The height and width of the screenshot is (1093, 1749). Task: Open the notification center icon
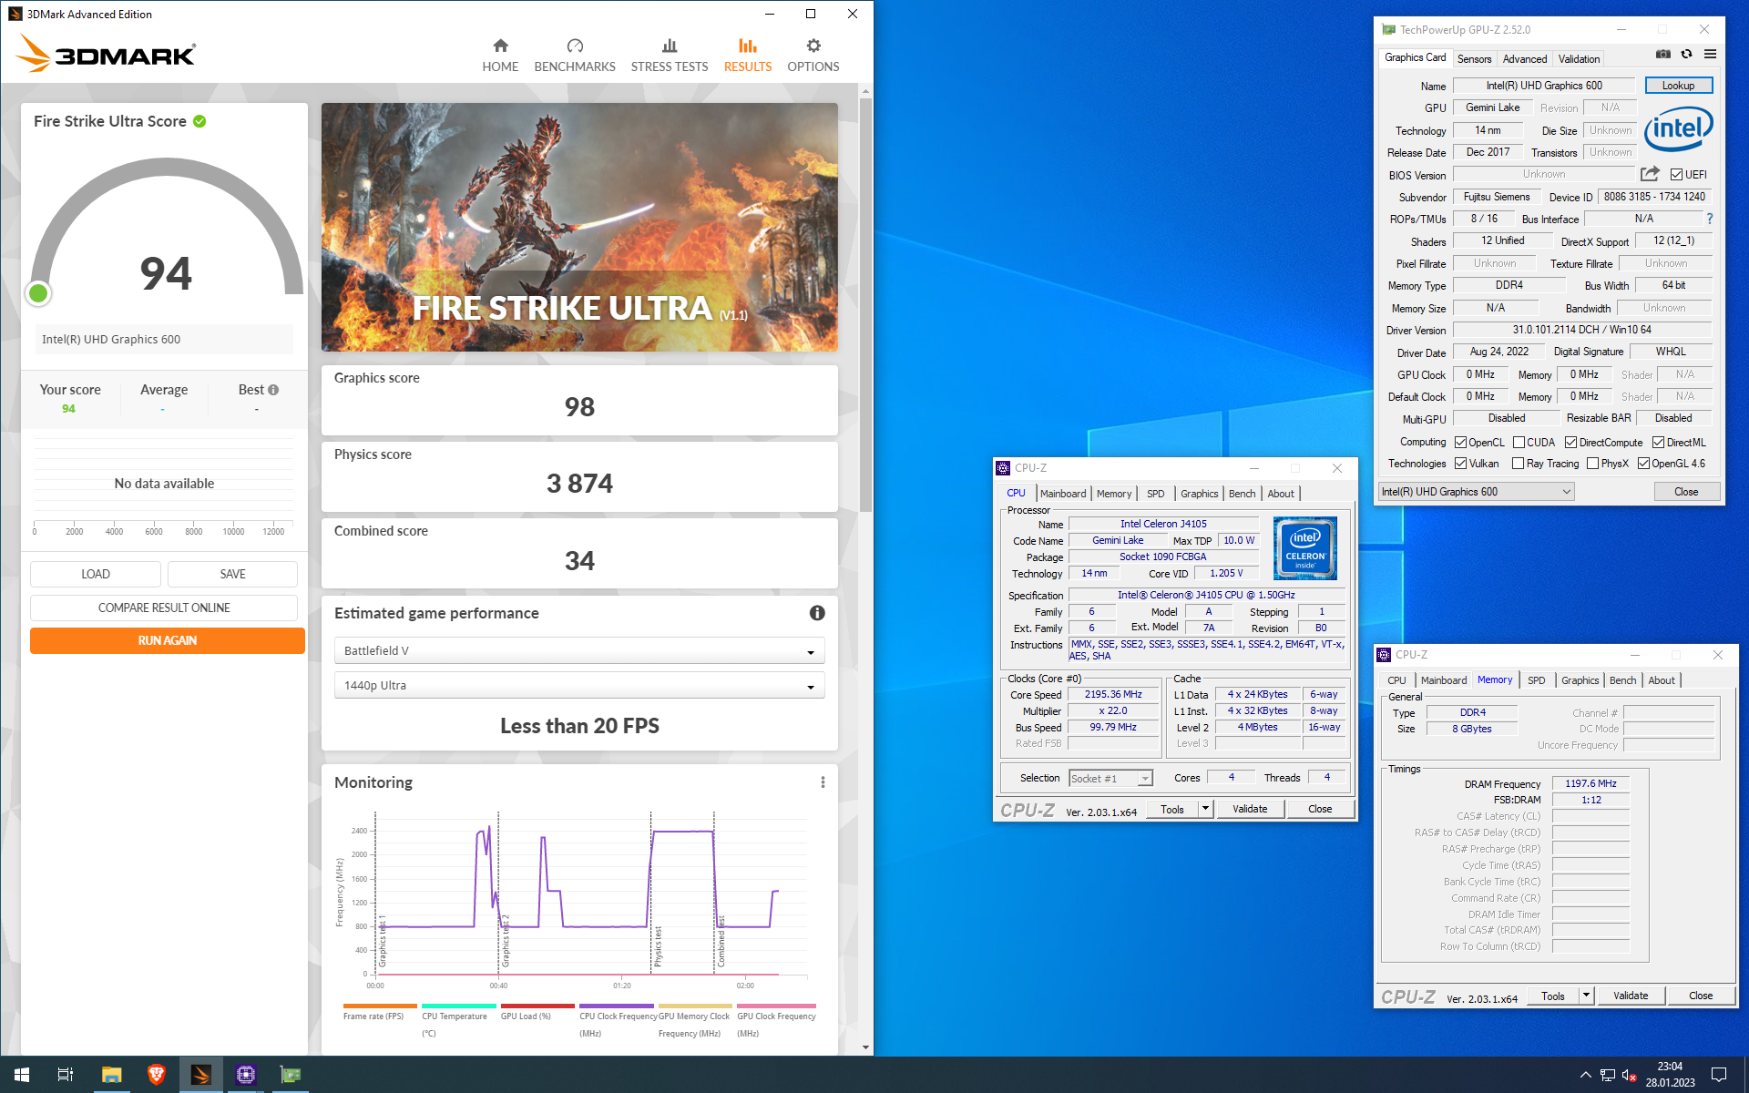click(x=1719, y=1075)
